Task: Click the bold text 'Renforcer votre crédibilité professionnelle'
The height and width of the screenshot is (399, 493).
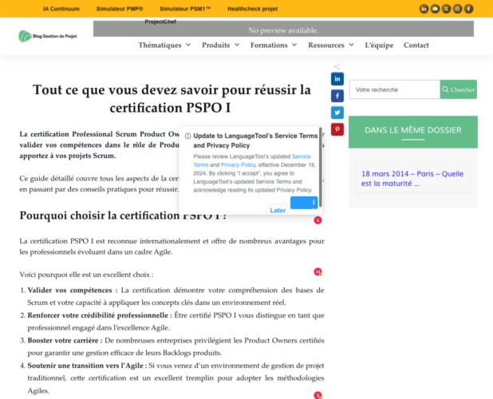Action: 97,315
